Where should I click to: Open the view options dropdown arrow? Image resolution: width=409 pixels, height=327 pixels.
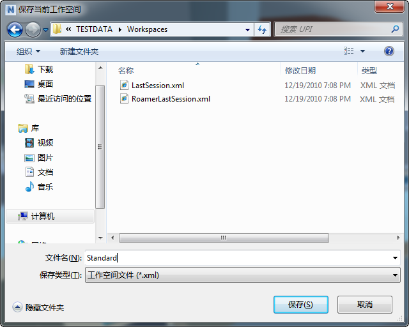click(x=362, y=51)
